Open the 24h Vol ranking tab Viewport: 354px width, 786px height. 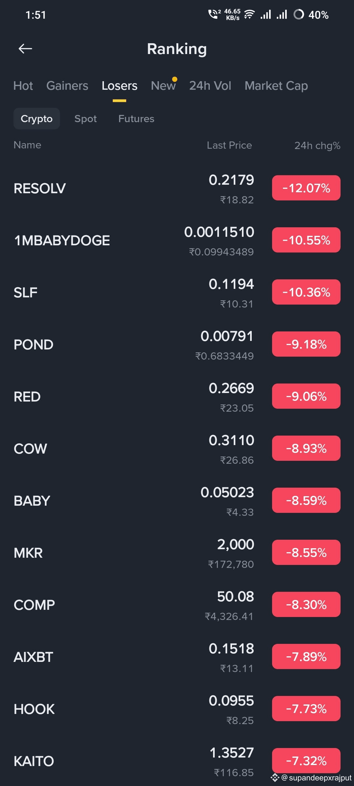(x=210, y=86)
